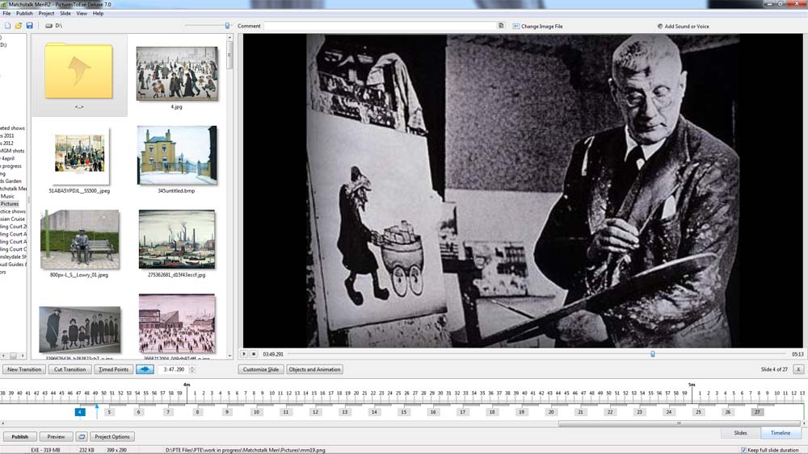Toggle Keep full slide duration checkbox

(x=744, y=450)
